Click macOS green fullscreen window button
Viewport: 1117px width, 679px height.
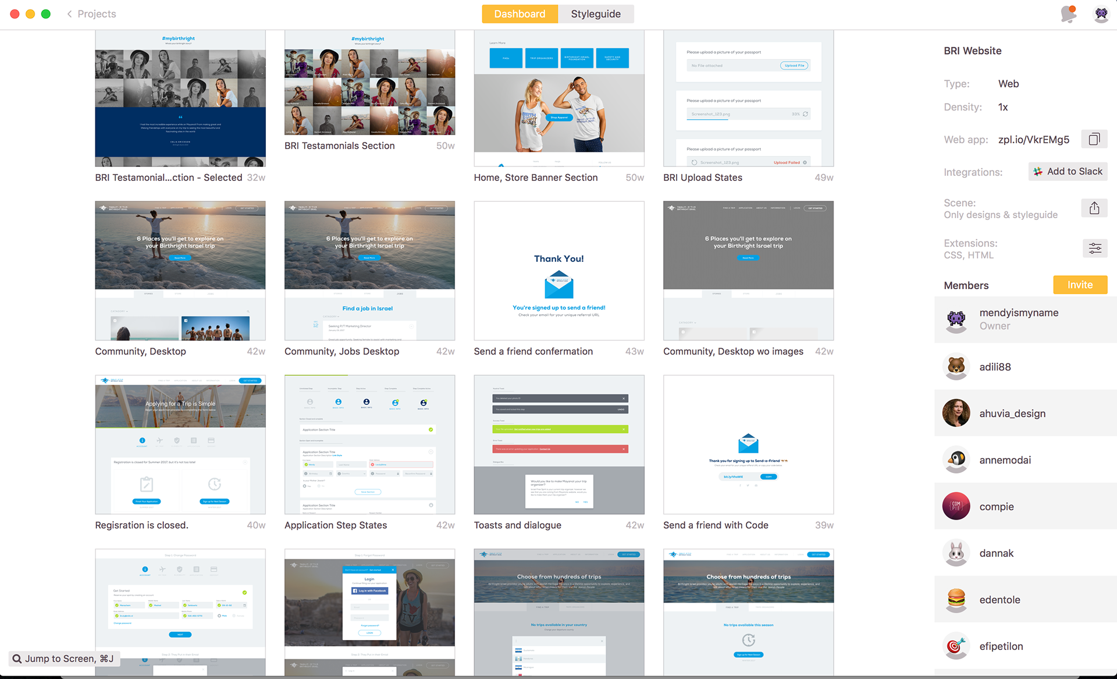tap(46, 13)
